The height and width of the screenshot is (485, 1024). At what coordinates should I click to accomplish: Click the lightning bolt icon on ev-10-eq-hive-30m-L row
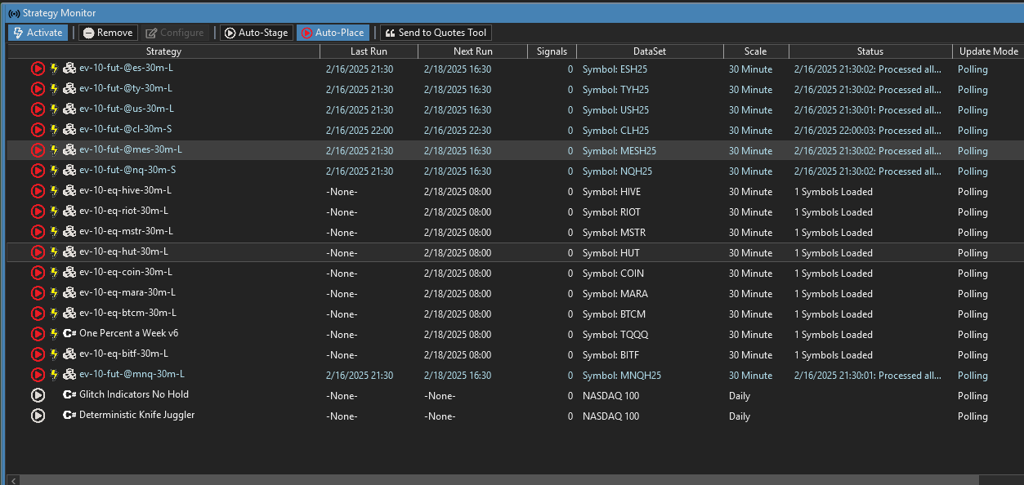(55, 191)
